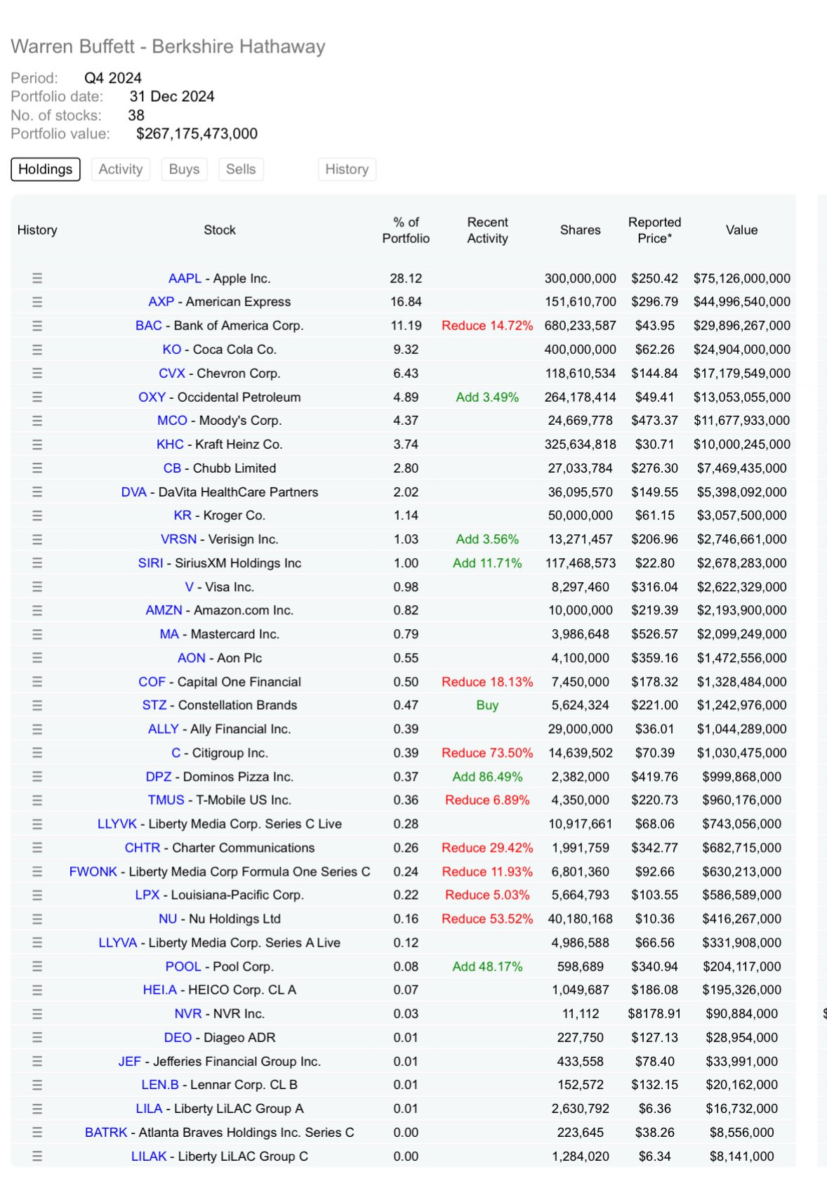The height and width of the screenshot is (1186, 827).
Task: Open history icon for Moody's Corp. row
Action: [x=37, y=421]
